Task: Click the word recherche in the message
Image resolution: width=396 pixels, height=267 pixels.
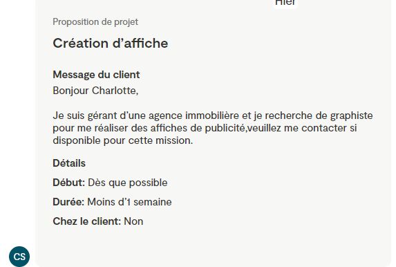Action: (x=288, y=116)
